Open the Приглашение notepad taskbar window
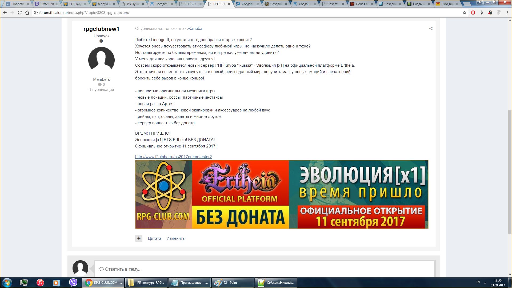The image size is (512, 288). 190,283
